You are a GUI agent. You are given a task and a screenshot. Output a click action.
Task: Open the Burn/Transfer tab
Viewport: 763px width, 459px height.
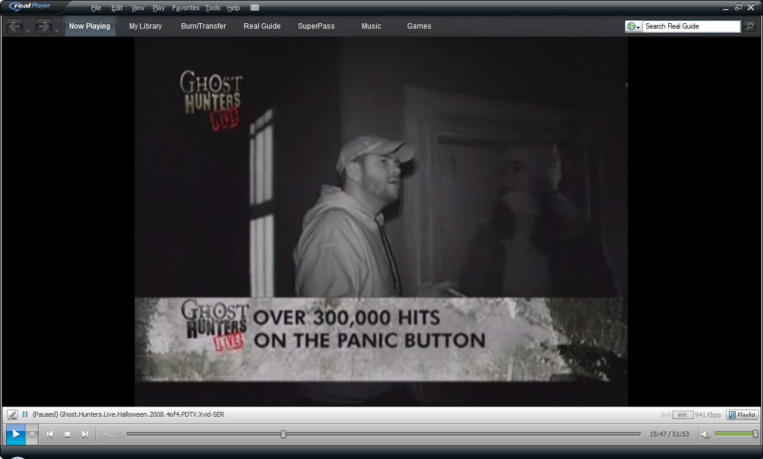click(203, 26)
